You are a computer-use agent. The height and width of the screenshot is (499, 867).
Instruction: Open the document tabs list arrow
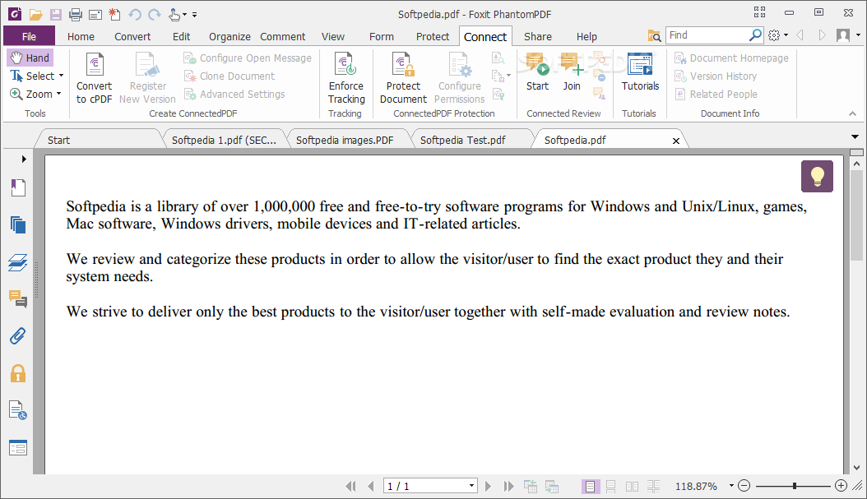point(855,136)
